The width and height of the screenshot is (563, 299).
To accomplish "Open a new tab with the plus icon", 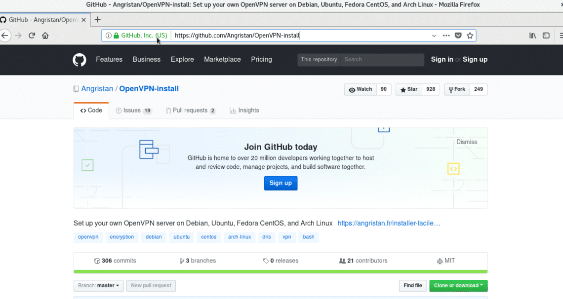I will (98, 20).
